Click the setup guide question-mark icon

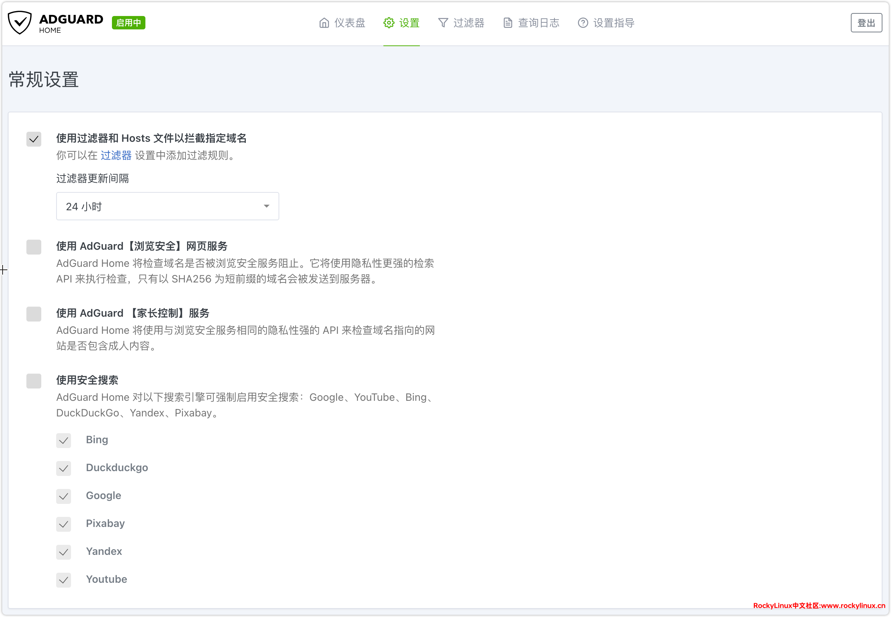[x=583, y=23]
